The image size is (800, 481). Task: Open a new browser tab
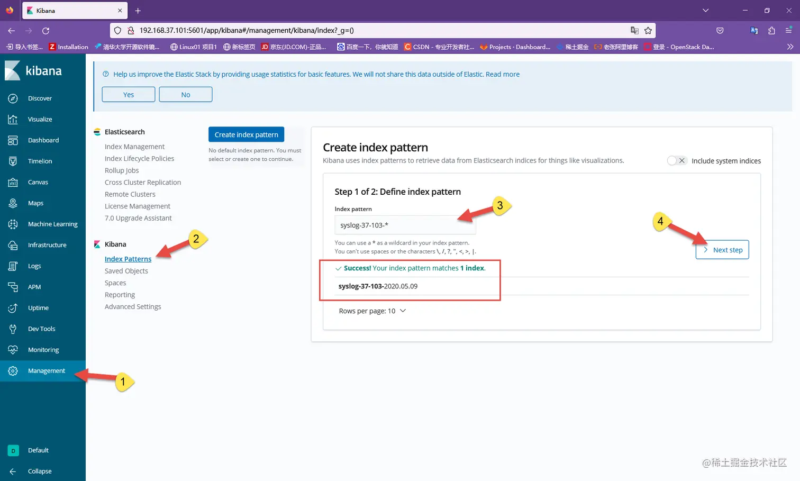[x=138, y=11]
